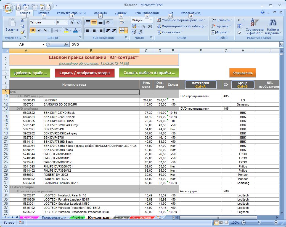Switch to the Разметка страницы tab
Screen dimensions: 286x227
(71, 13)
